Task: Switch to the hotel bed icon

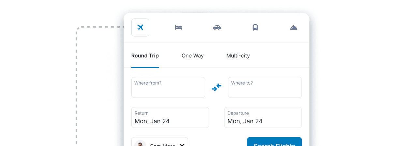Action: coord(178,28)
